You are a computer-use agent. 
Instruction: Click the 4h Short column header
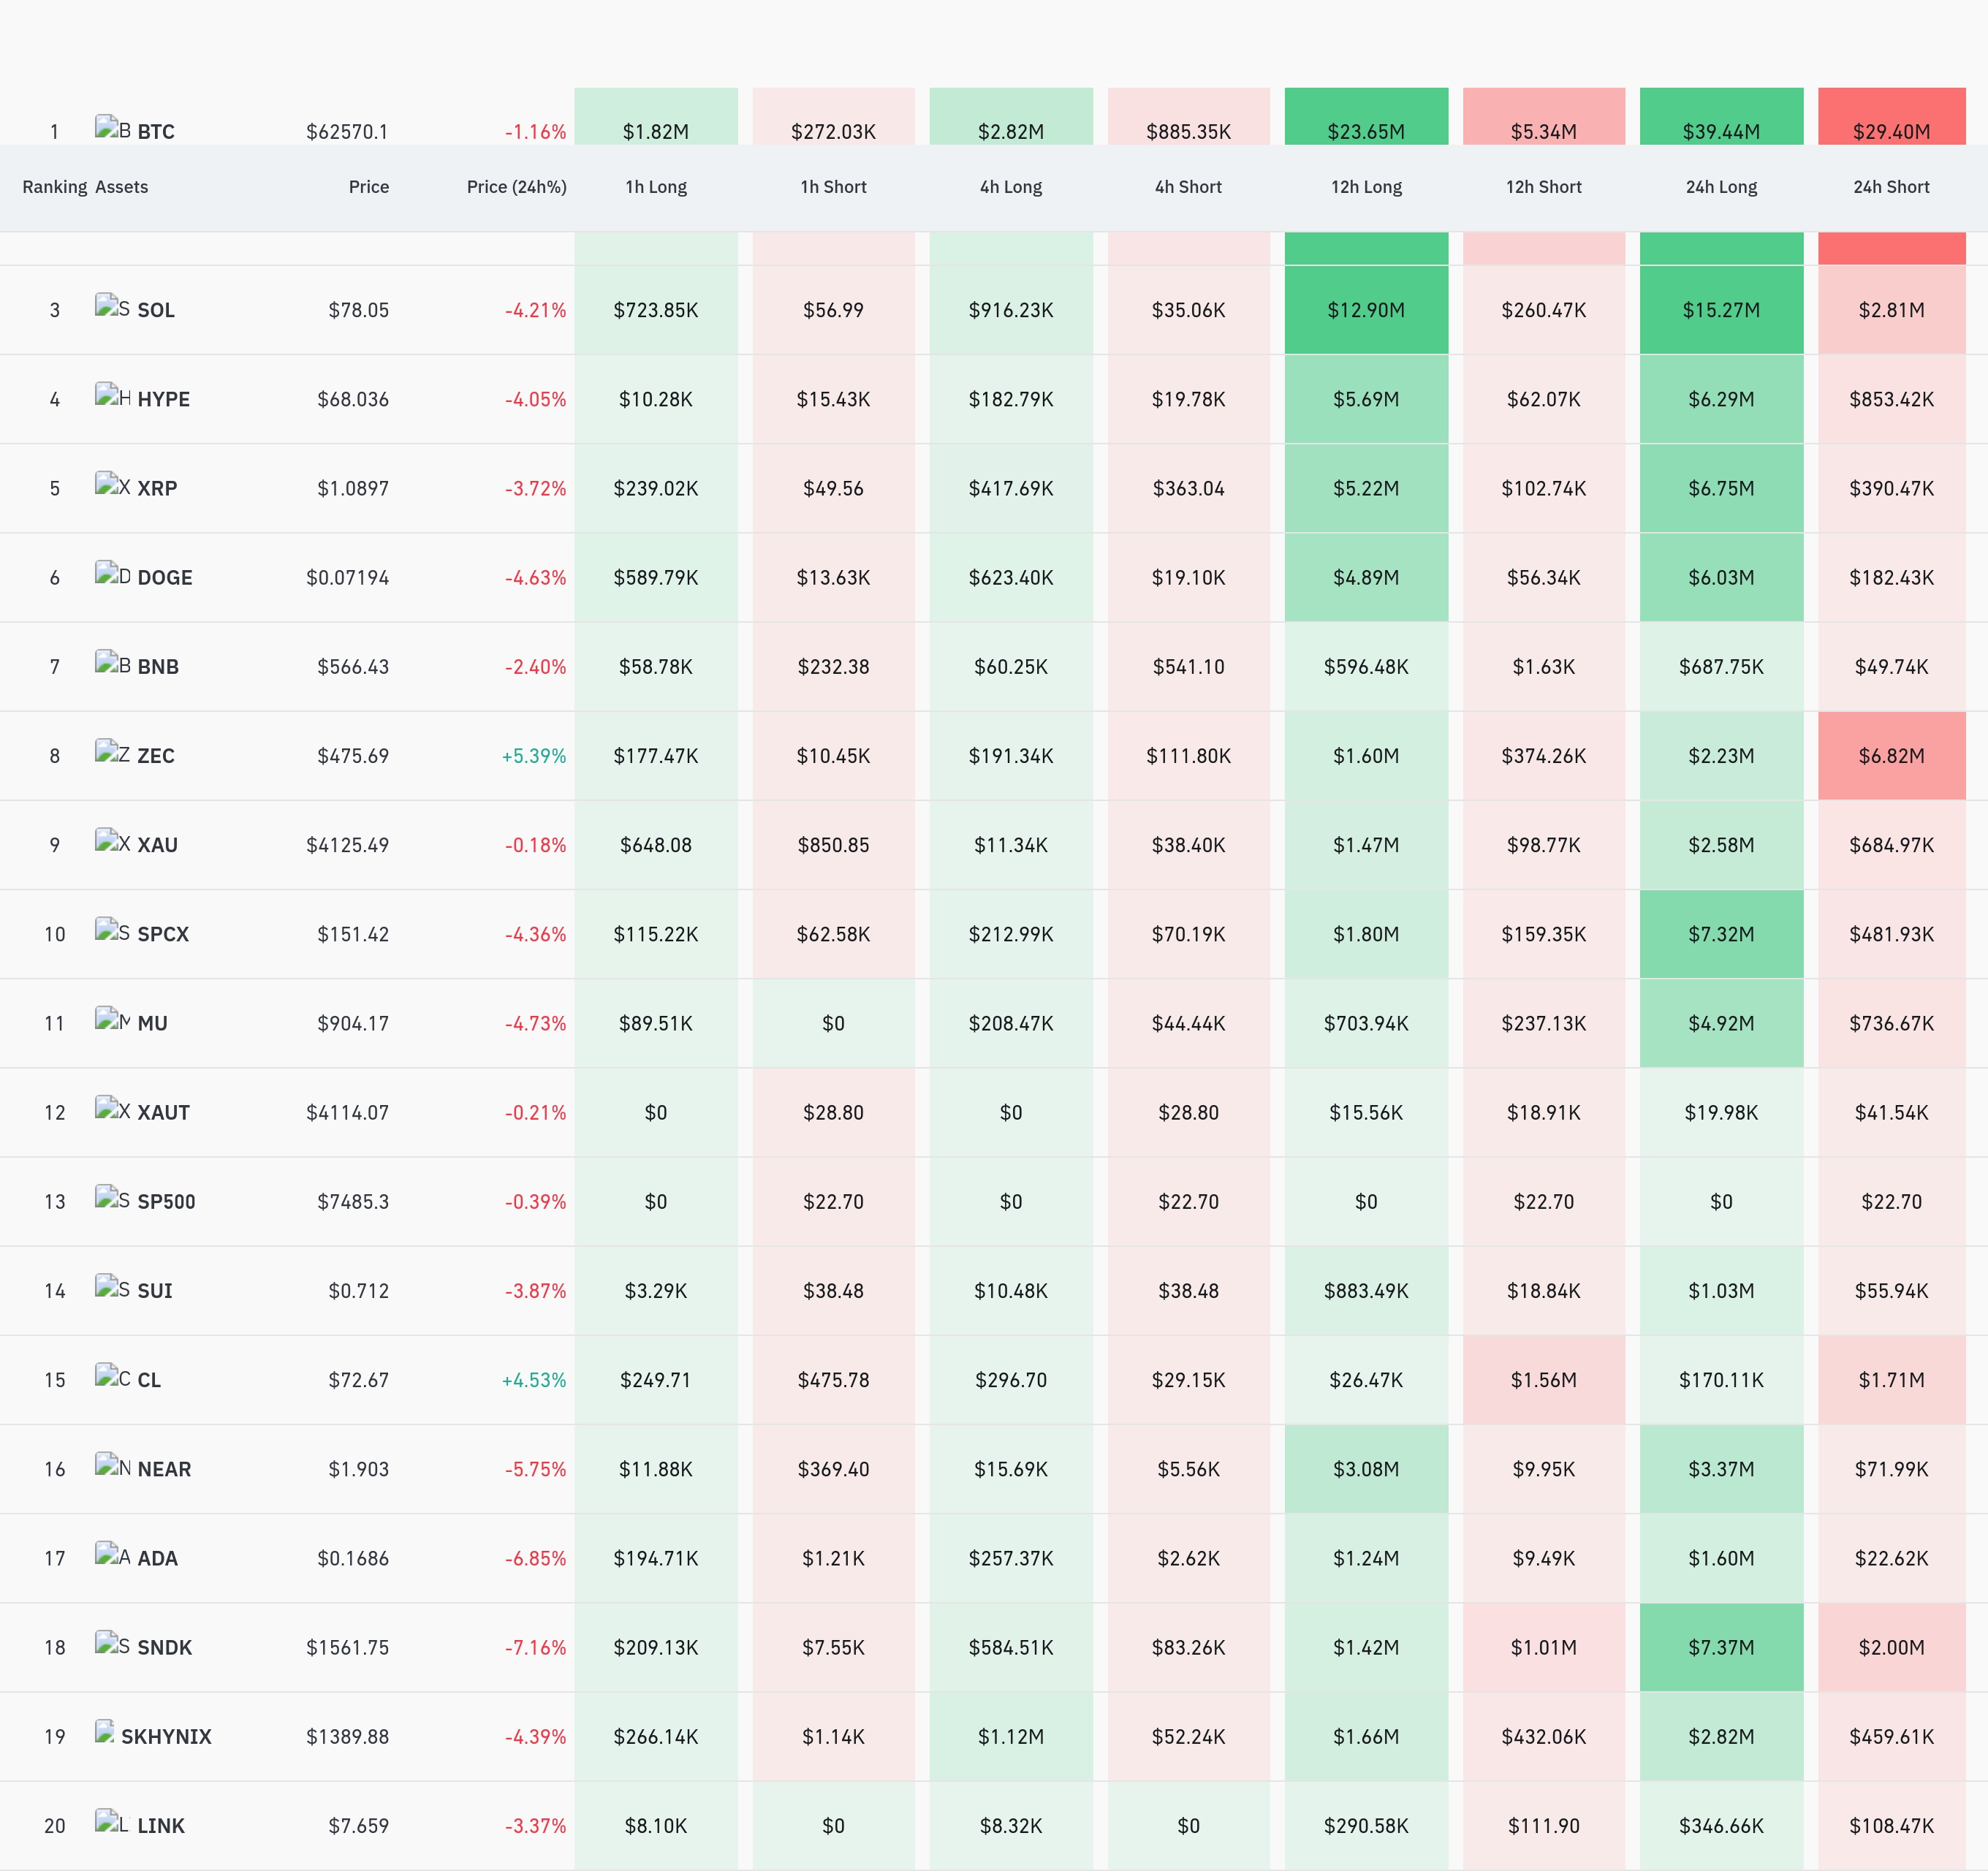click(1188, 187)
